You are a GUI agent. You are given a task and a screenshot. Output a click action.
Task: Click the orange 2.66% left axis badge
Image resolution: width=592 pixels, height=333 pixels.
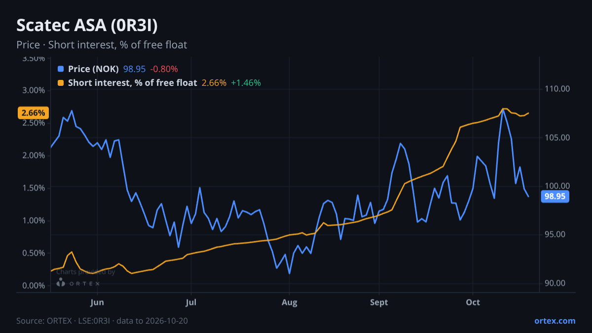(x=33, y=113)
